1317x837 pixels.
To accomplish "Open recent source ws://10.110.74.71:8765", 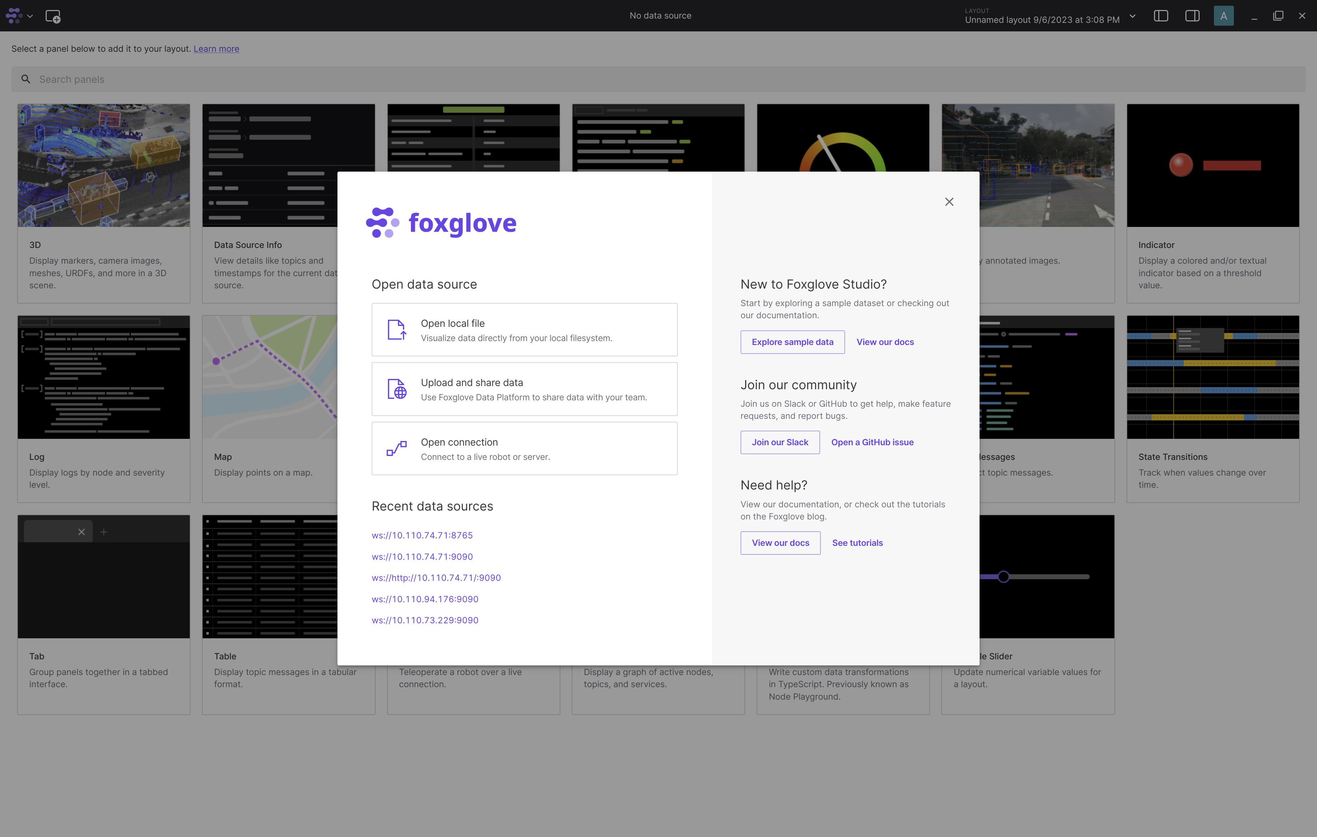I will (x=422, y=535).
